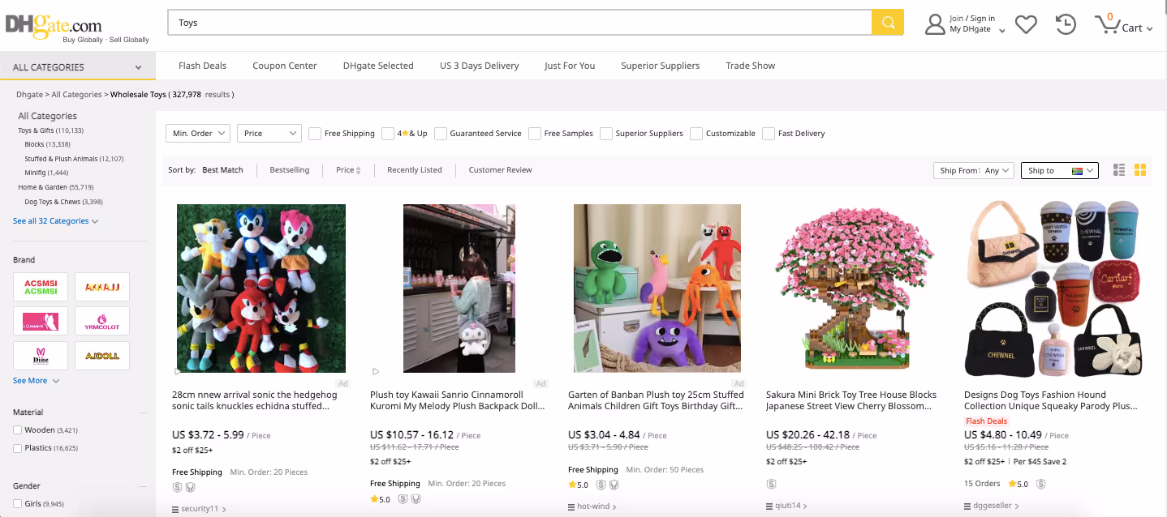Open US 3 Days Delivery tab
The width and height of the screenshot is (1167, 517).
coord(480,66)
